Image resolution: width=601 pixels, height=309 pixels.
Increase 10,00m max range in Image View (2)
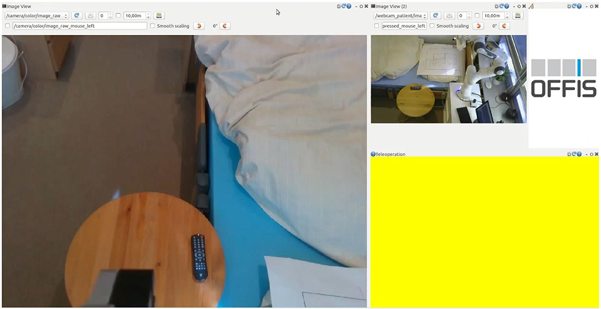[507, 14]
